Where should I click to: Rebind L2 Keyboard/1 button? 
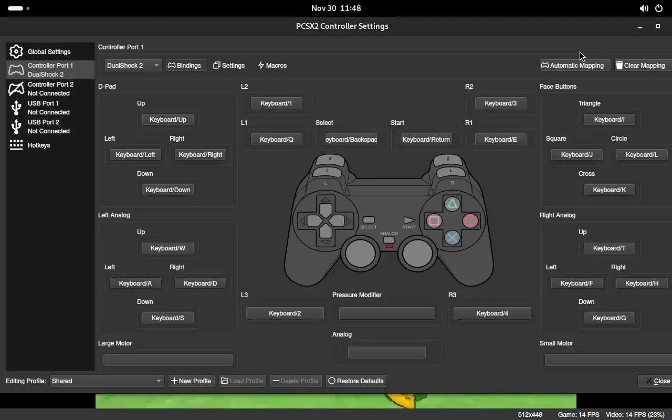276,103
